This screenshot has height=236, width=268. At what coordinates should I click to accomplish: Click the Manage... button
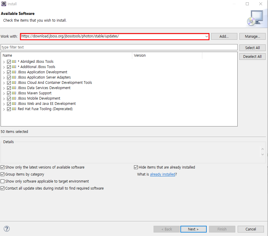tap(253, 37)
